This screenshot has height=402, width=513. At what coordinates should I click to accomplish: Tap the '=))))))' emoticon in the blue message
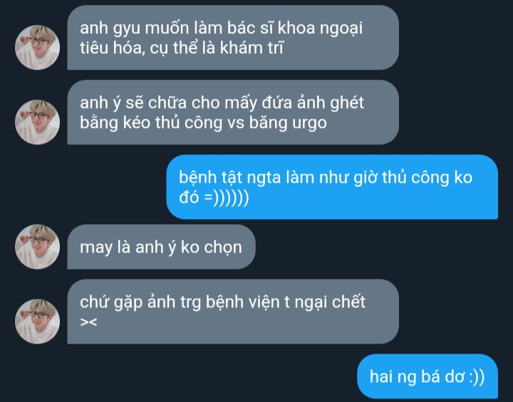[x=226, y=197]
